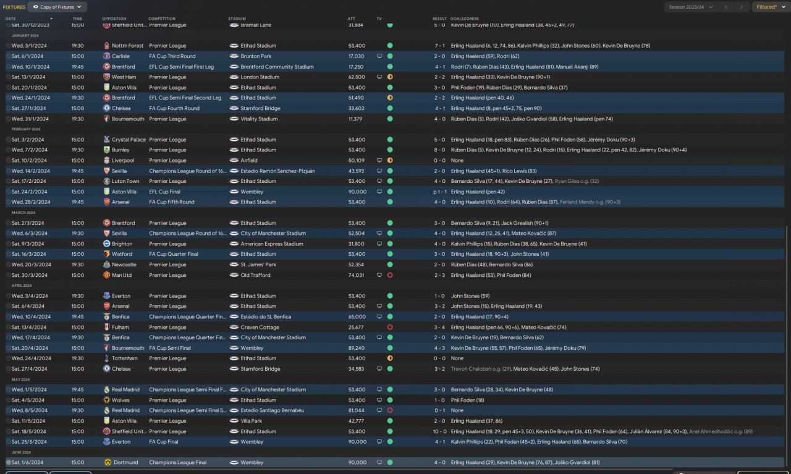This screenshot has width=791, height=474.
Task: Click the Wolves club badge
Action: coord(106,400)
